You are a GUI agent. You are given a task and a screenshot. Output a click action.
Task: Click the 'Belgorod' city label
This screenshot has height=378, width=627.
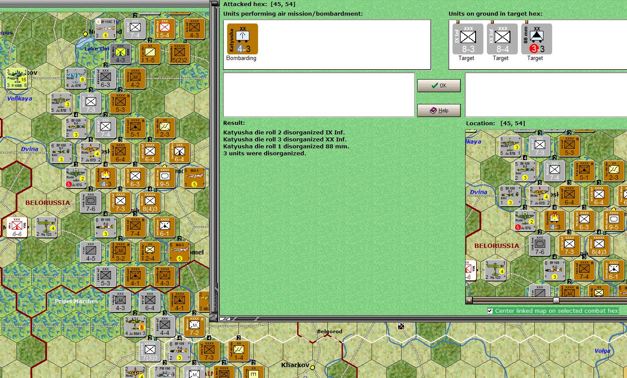(329, 331)
